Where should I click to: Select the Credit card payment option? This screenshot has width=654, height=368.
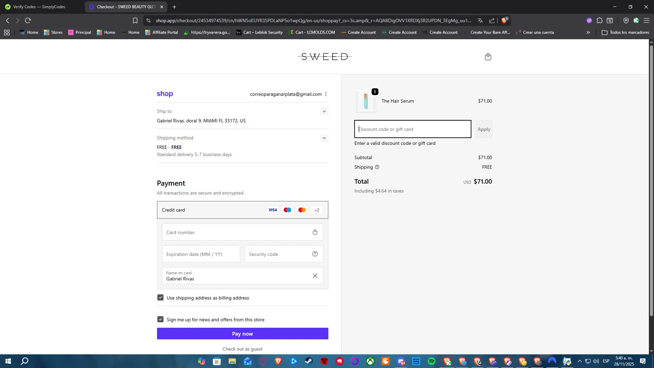coord(242,210)
